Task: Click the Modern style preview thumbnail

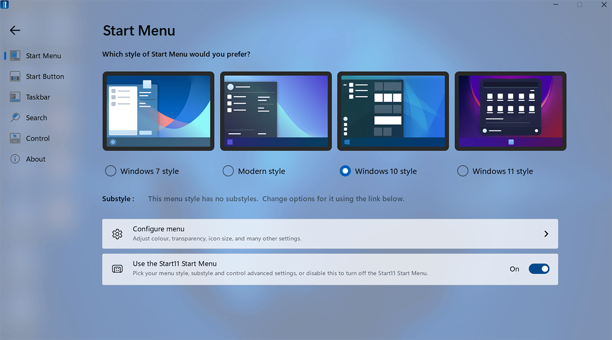Action: [276, 111]
